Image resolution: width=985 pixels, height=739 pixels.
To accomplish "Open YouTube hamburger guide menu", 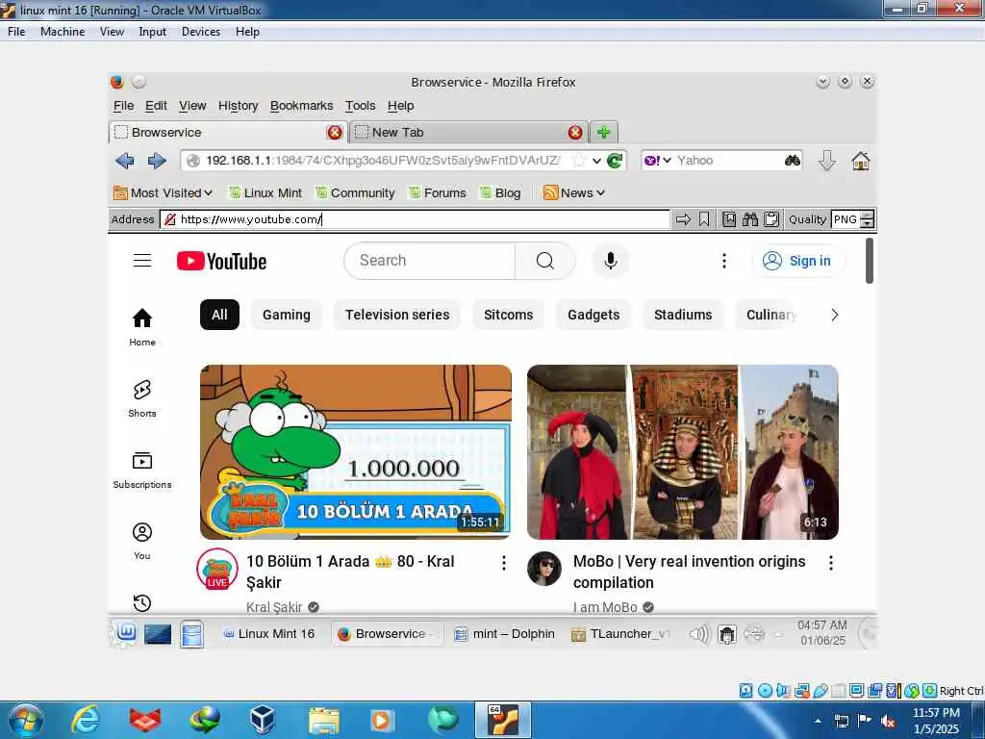I will [x=142, y=260].
